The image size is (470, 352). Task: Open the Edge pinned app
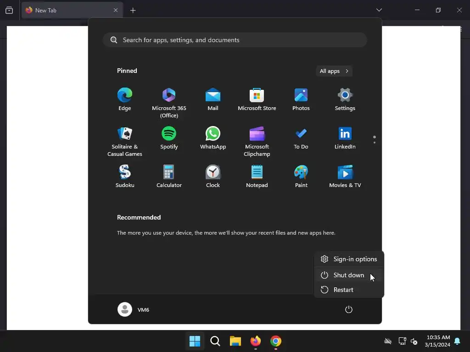coord(125,99)
